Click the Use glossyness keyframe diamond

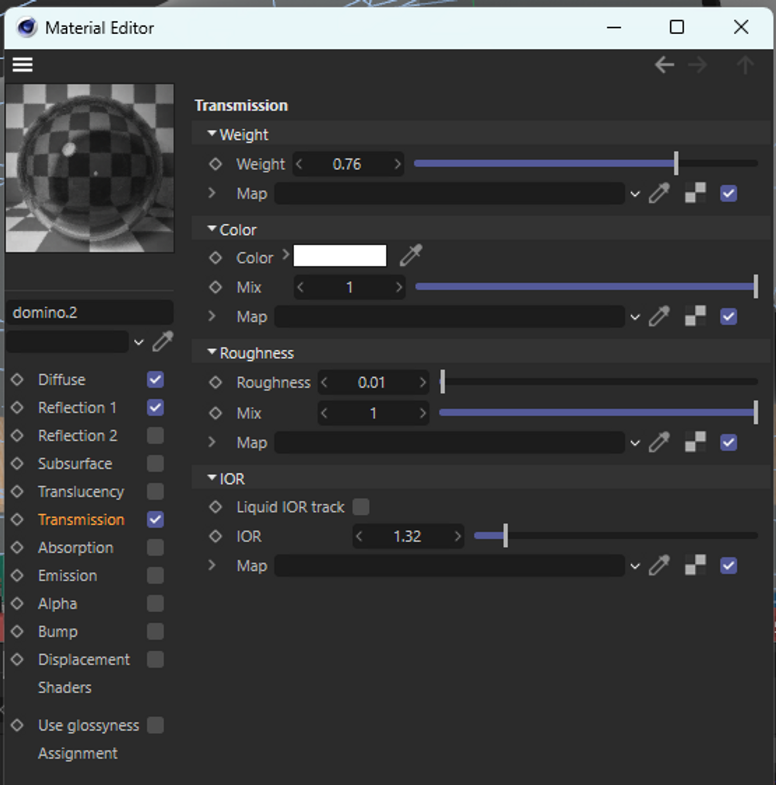(17, 725)
